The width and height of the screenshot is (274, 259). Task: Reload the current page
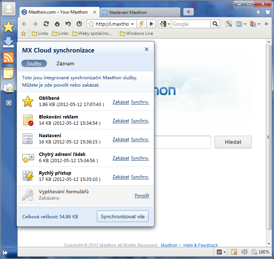click(46, 24)
